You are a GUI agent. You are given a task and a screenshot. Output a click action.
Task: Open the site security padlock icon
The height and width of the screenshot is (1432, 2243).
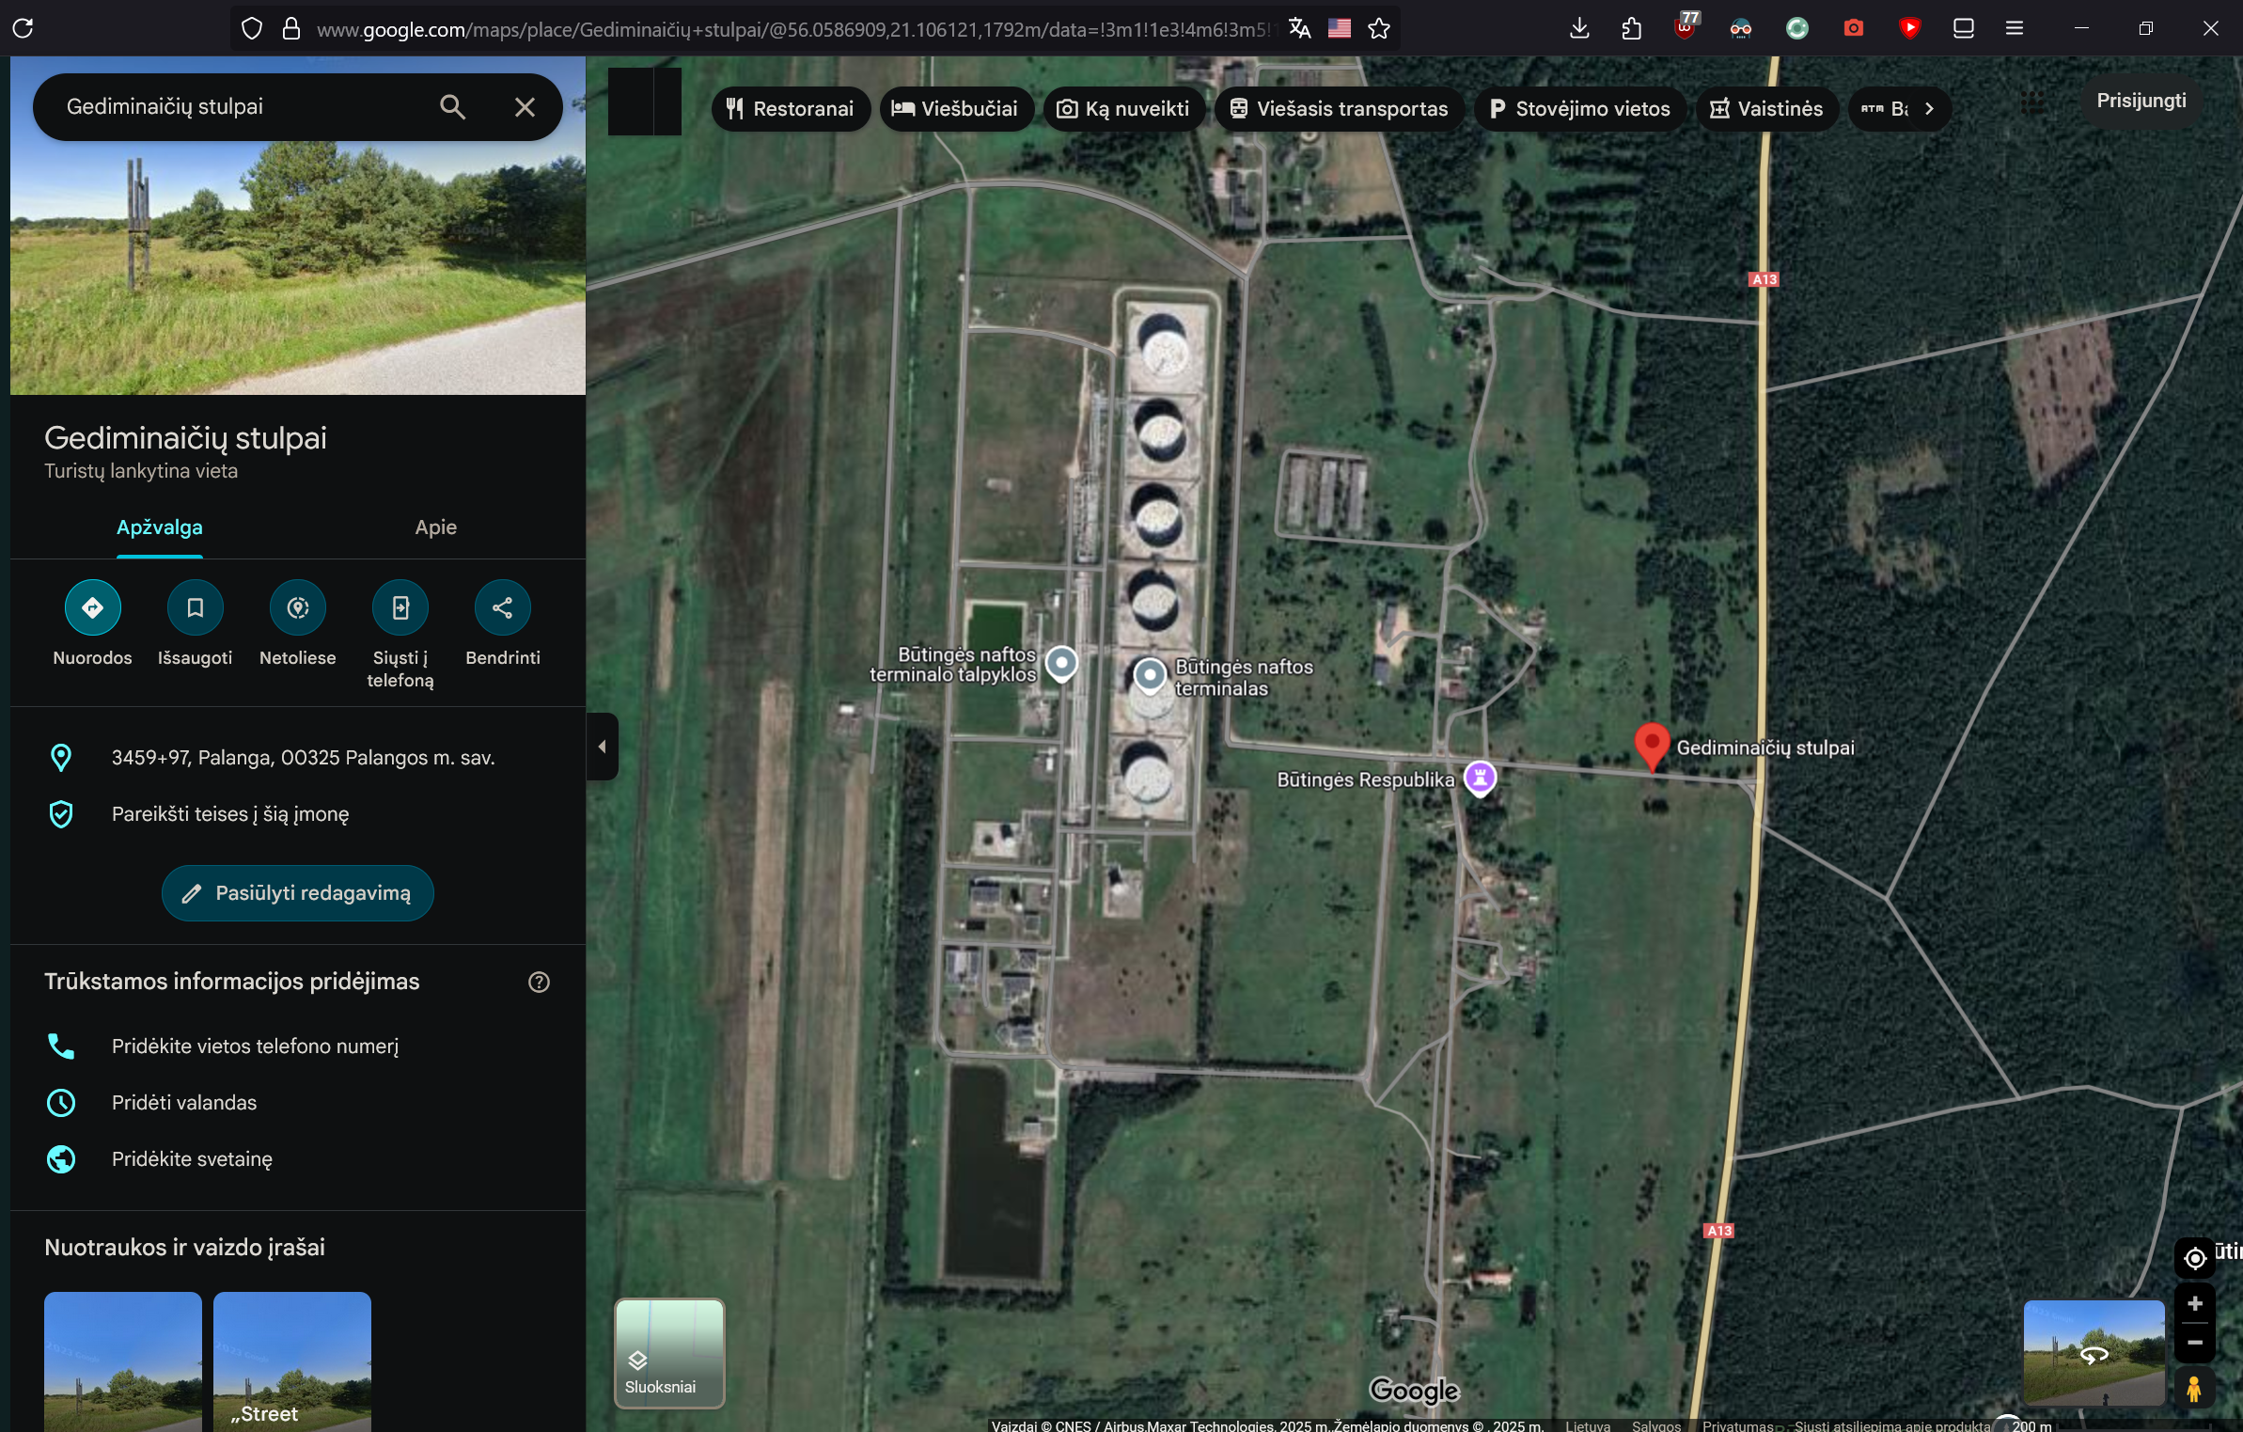[x=291, y=29]
